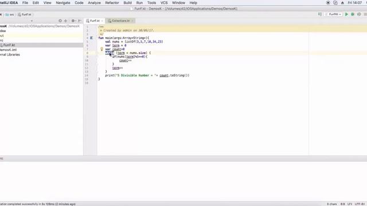The height and width of the screenshot is (206, 367).
Task: Select the out folder in project tree
Action: (2, 35)
